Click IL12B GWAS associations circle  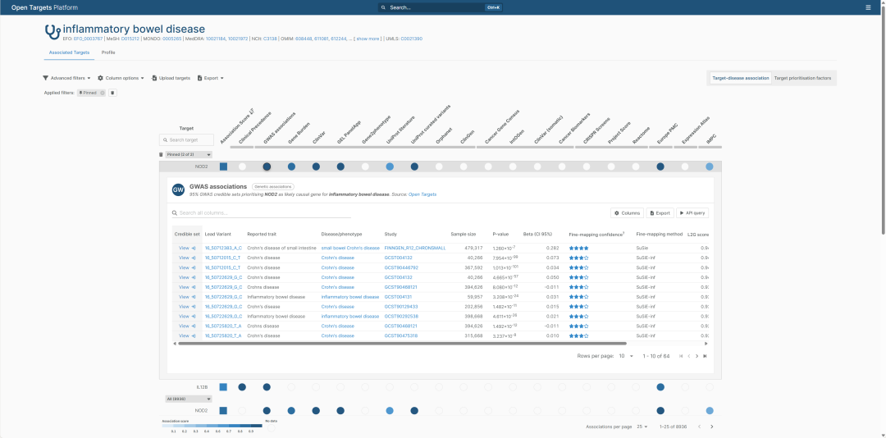click(x=267, y=387)
